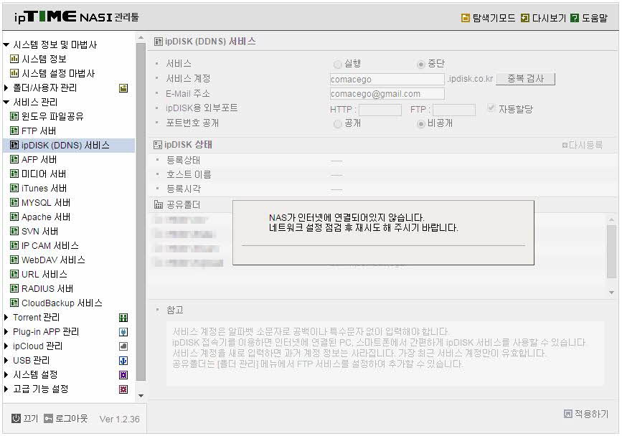Click the 시스템 설정 gear icon

(123, 375)
